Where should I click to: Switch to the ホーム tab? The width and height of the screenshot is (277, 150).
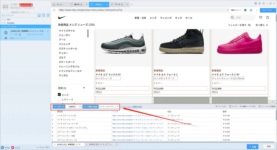tap(60, 5)
